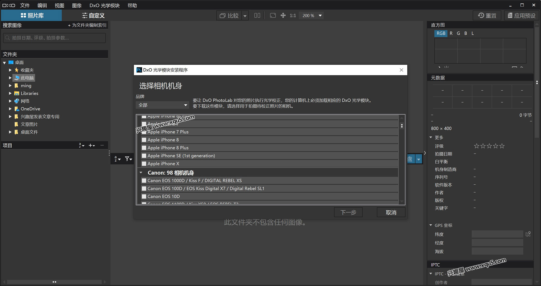Click the GPS map location icon
The width and height of the screenshot is (541, 286).
[x=528, y=234]
